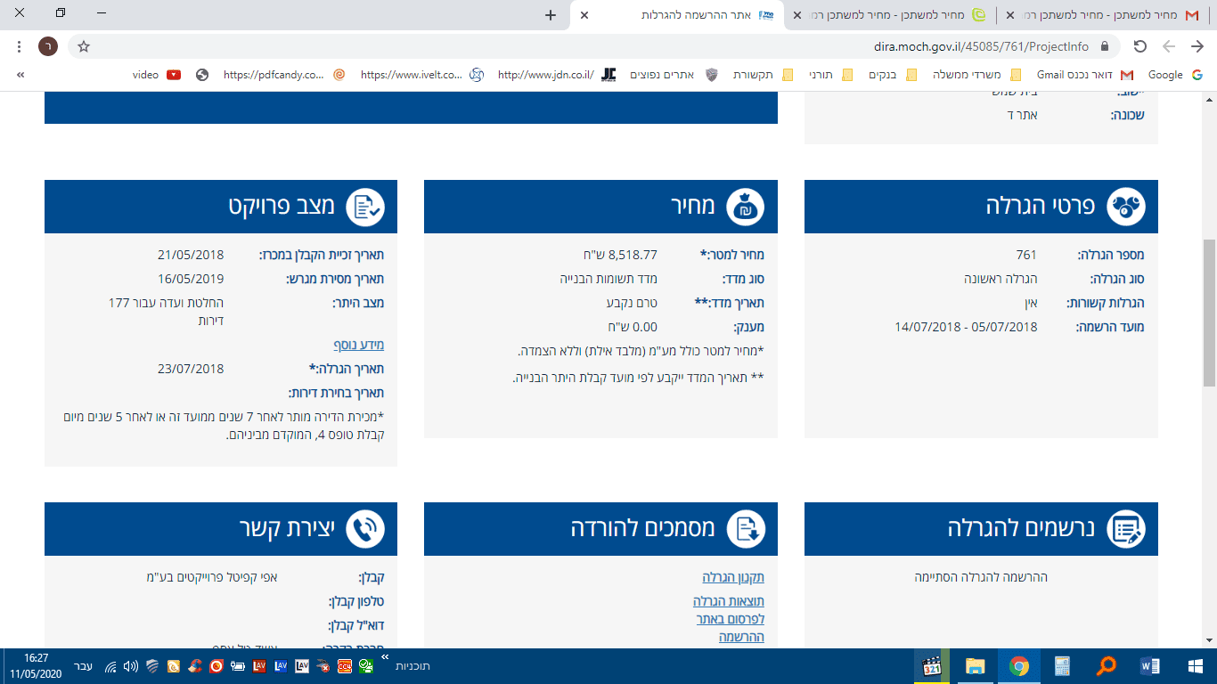
Task: Open the Google bookmark
Action: [x=1175, y=75]
